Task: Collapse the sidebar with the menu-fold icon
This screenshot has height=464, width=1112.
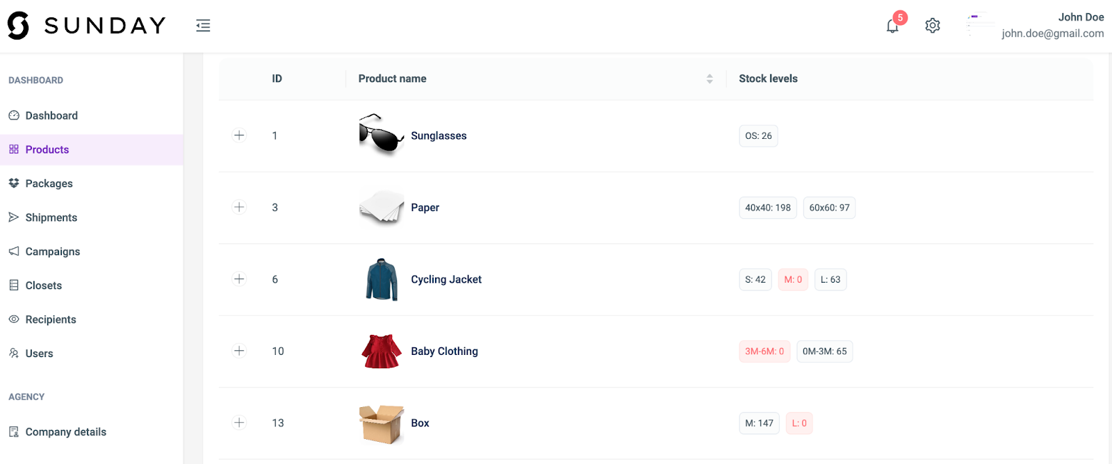Action: pyautogui.click(x=203, y=26)
